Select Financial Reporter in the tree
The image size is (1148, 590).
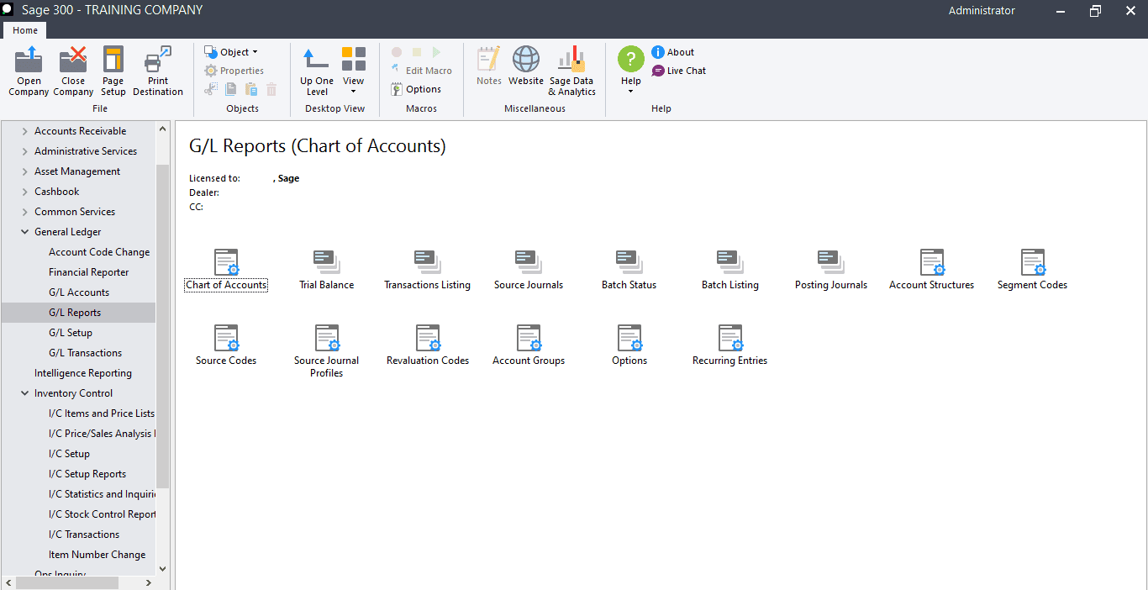(x=89, y=272)
